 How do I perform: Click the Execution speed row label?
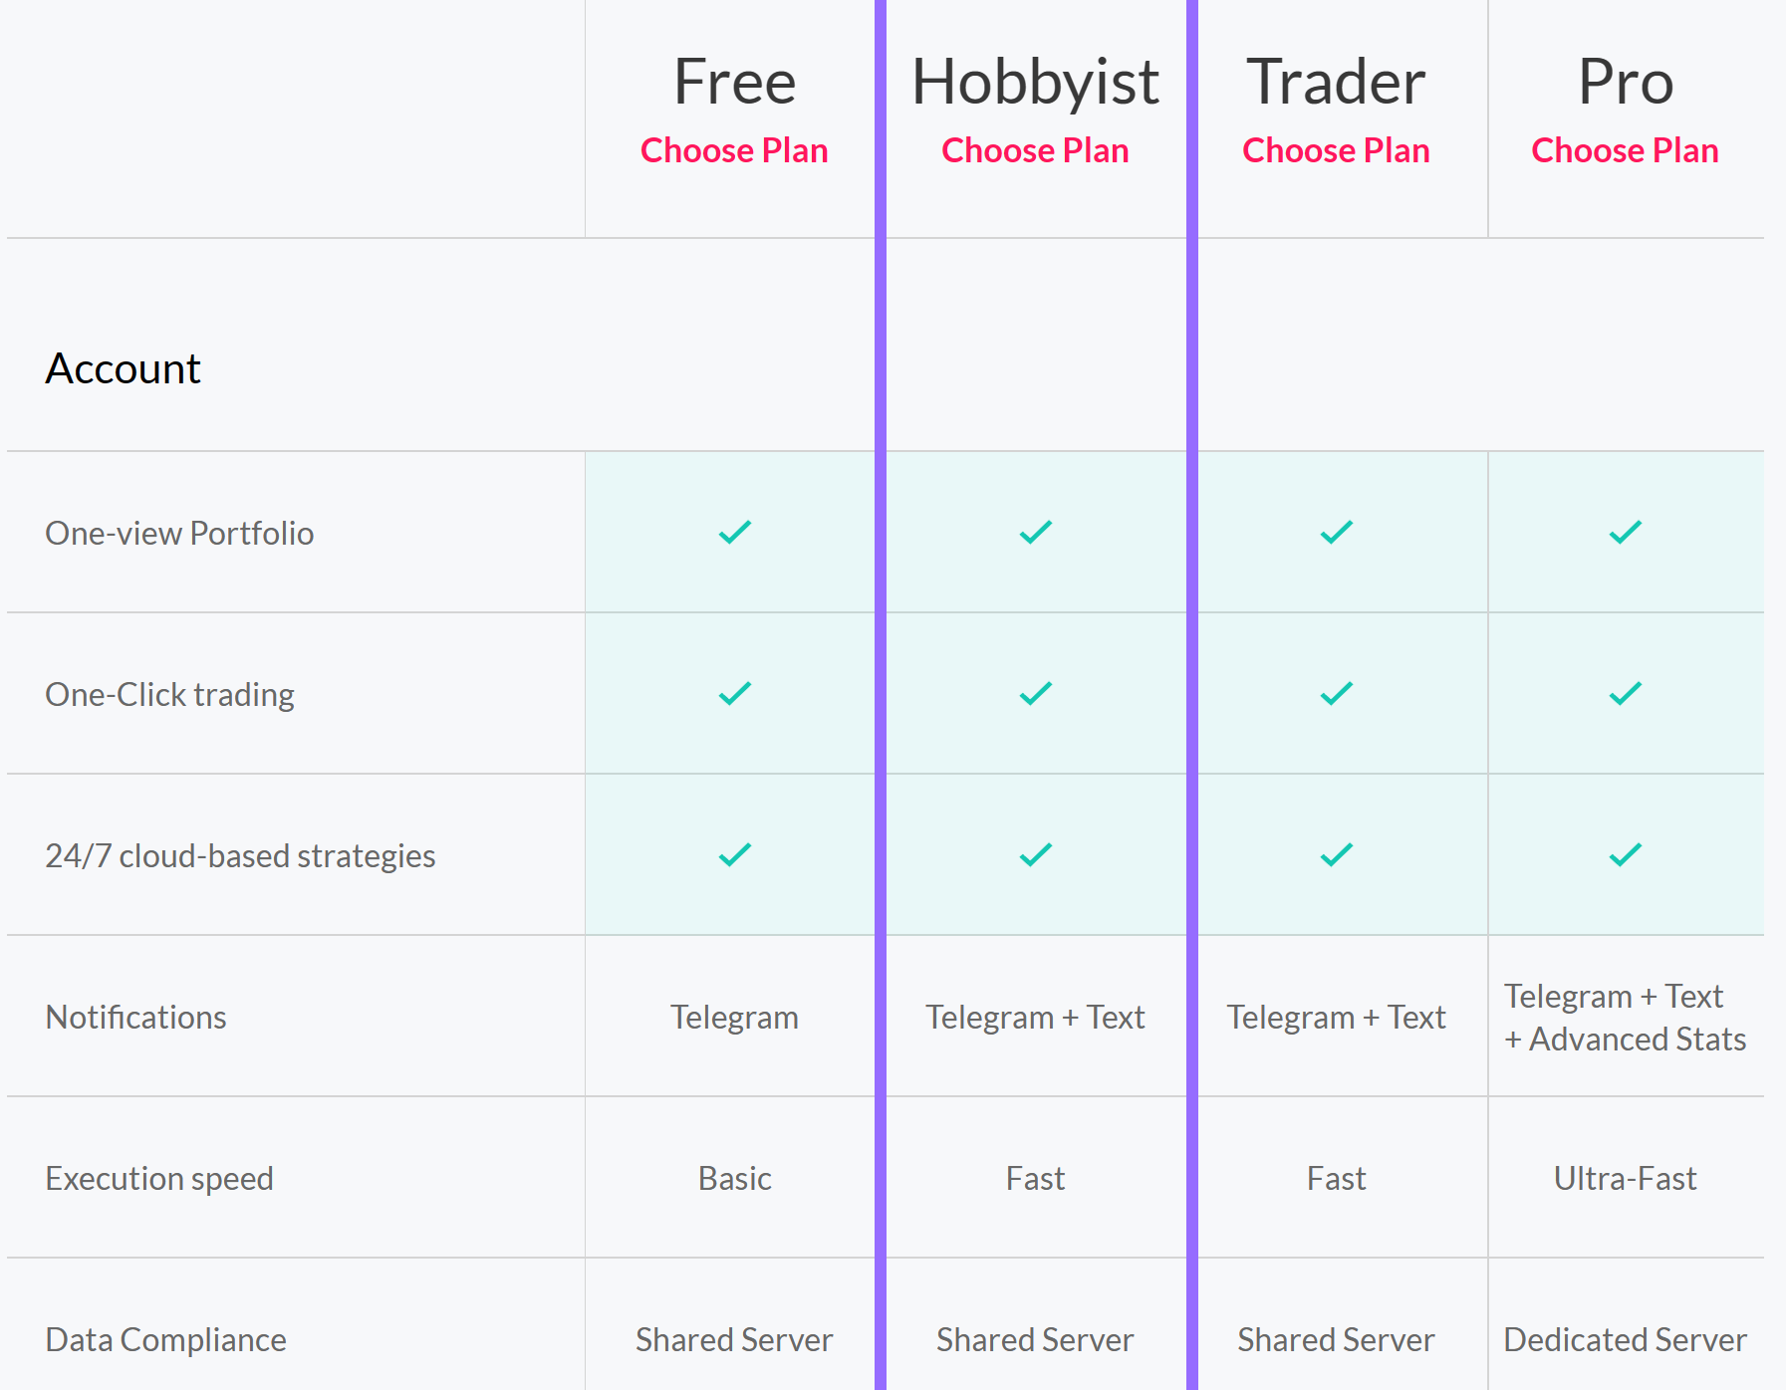click(x=159, y=1179)
